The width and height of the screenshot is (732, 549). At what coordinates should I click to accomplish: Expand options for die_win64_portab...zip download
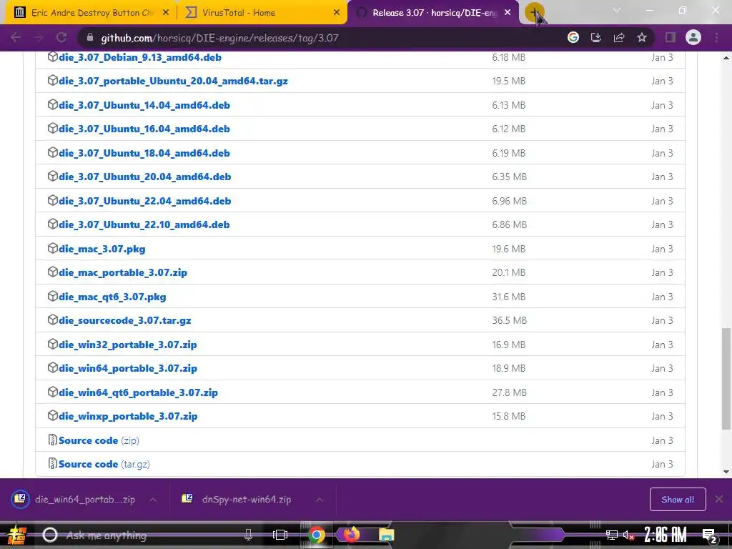pyautogui.click(x=153, y=500)
